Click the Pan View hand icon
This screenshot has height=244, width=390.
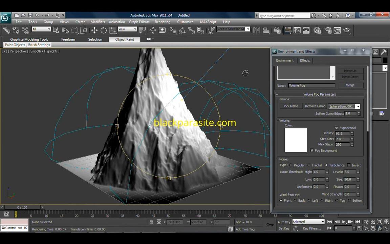pyautogui.click(x=373, y=228)
